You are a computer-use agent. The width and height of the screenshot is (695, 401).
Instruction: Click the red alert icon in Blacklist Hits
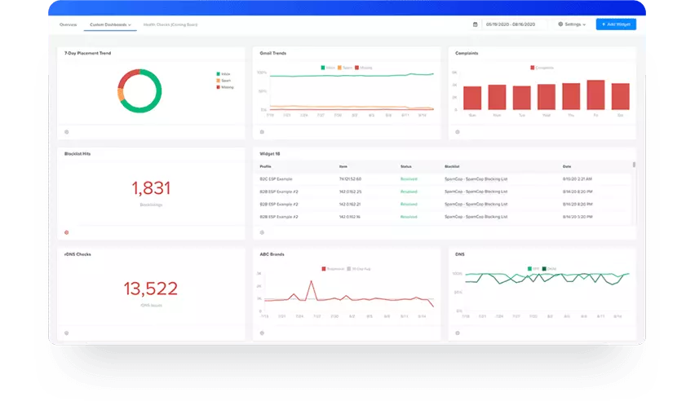(67, 232)
